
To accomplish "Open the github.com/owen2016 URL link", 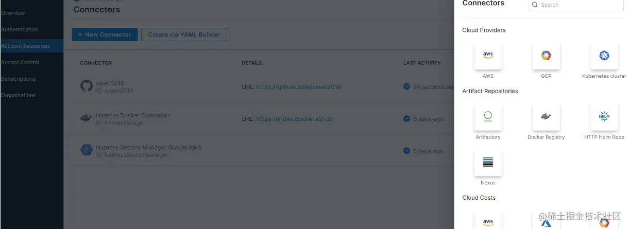I will pos(298,87).
